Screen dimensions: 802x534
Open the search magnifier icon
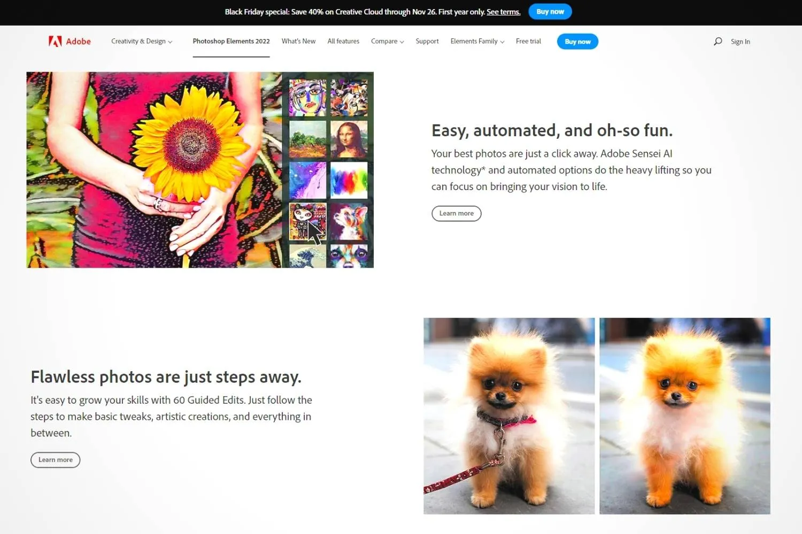coord(718,41)
